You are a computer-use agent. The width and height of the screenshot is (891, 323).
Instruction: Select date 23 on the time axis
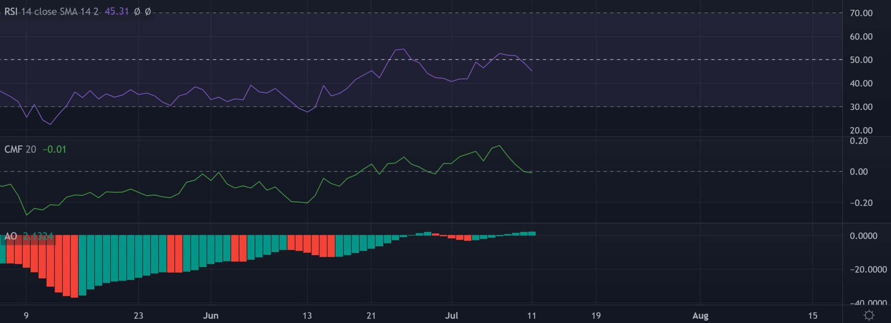[x=139, y=315]
